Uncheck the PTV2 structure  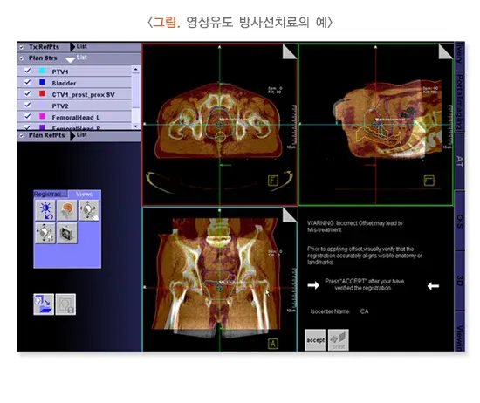(x=28, y=105)
